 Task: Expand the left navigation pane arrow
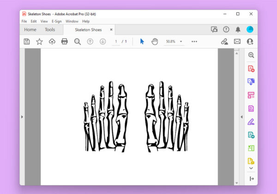[x=22, y=117]
